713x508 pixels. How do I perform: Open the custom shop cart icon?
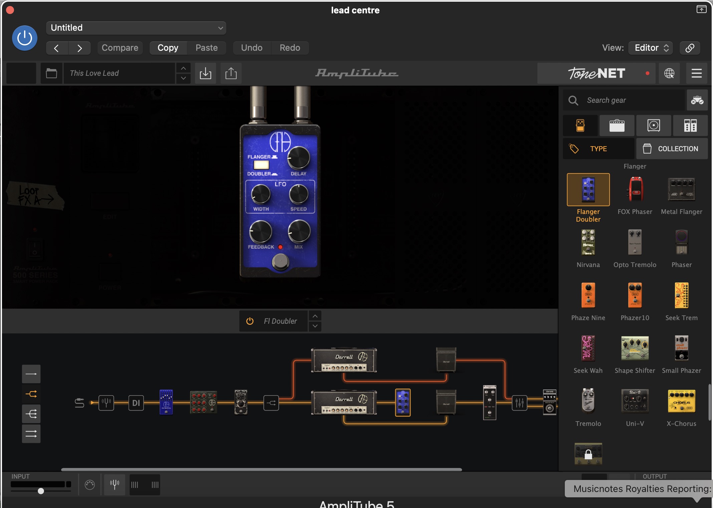point(697,100)
